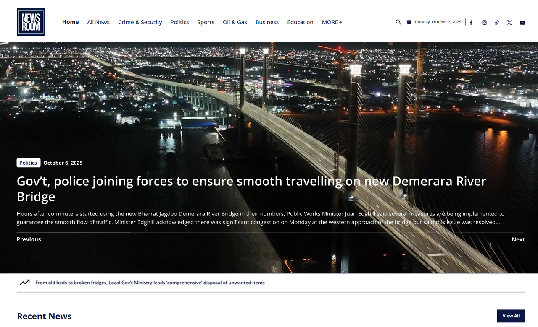The height and width of the screenshot is (327, 538).
Task: Go to the Home menu item
Action: 70,22
